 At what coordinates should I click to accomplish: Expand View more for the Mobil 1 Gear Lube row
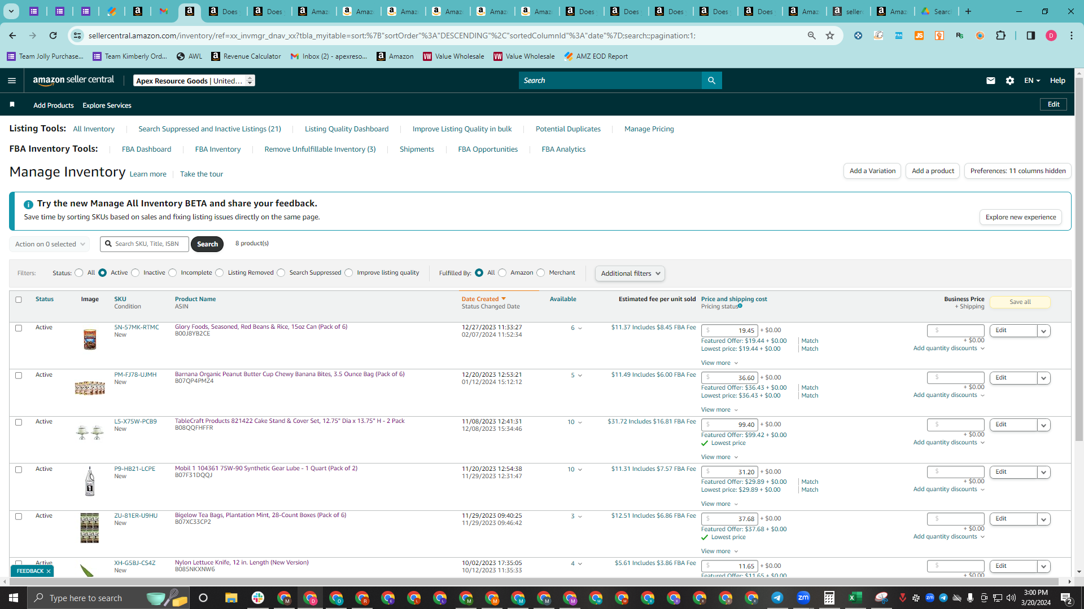click(x=720, y=504)
